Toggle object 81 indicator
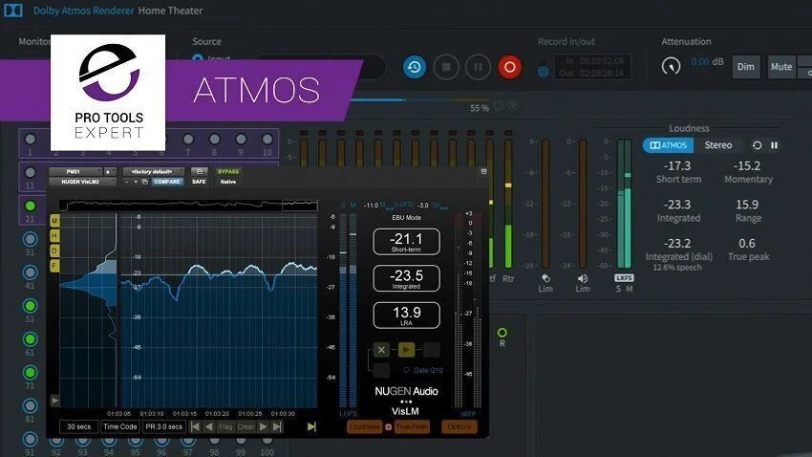The height and width of the screenshot is (457, 812). click(30, 405)
